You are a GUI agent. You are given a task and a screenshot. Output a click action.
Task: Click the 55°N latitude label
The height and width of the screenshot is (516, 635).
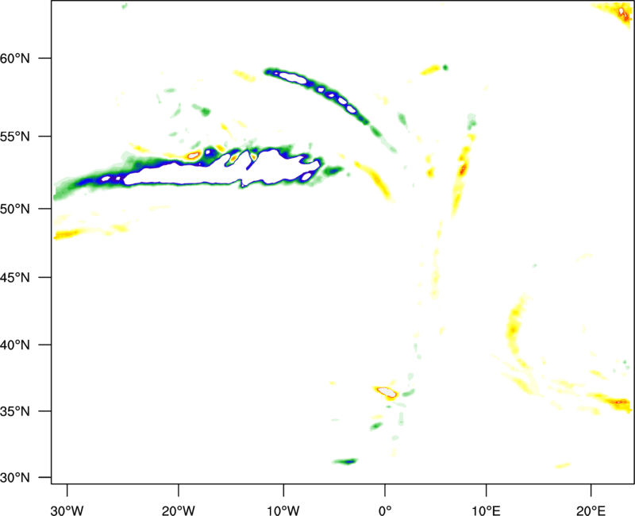[15, 137]
